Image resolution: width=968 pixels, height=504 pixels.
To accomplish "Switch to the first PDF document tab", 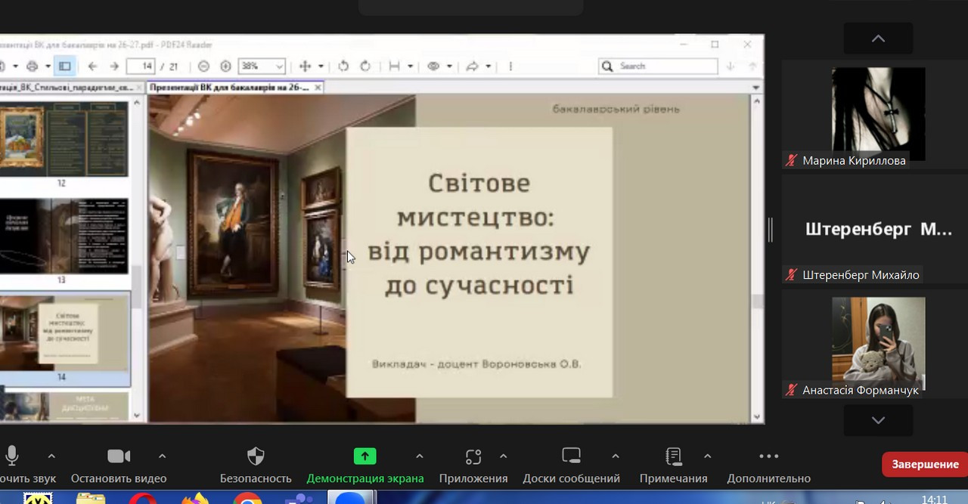I will point(68,88).
